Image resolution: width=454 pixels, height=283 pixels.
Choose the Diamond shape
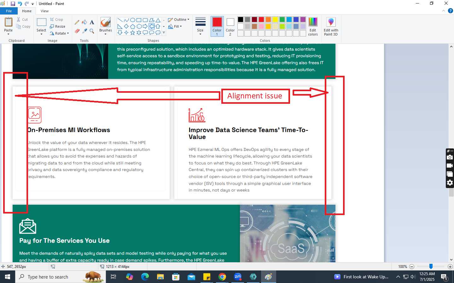click(x=126, y=26)
